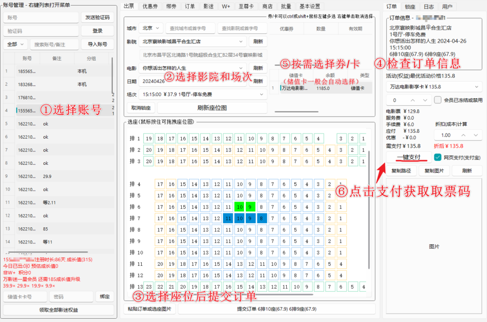Pick seat 19 in row 1
Screen dimensions: 487x322
(x=148, y=139)
